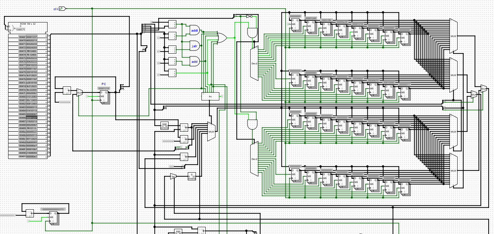
Task: Select the Sel bit selector component
Action: [173, 177]
